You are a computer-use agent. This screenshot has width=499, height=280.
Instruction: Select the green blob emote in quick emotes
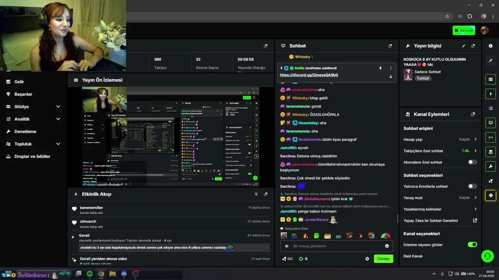(x=317, y=236)
